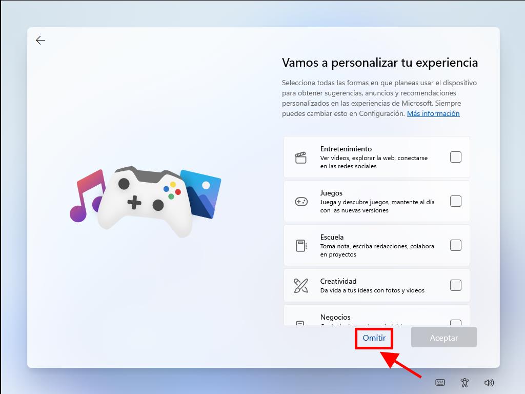Toggle the Negocios checkbox

pos(455,323)
